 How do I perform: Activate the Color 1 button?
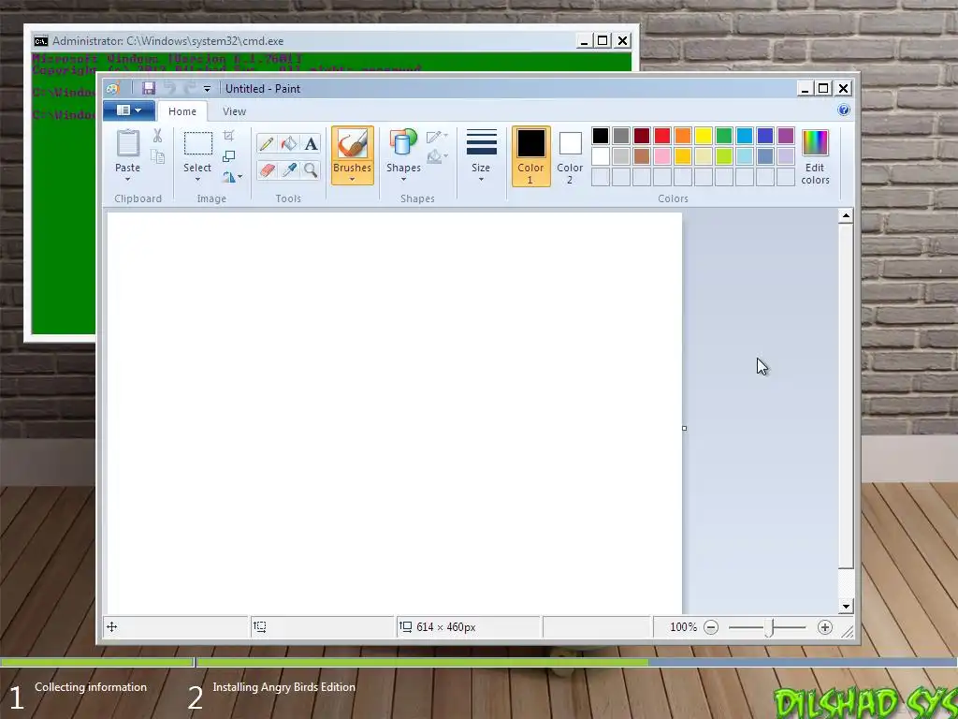[x=531, y=156]
